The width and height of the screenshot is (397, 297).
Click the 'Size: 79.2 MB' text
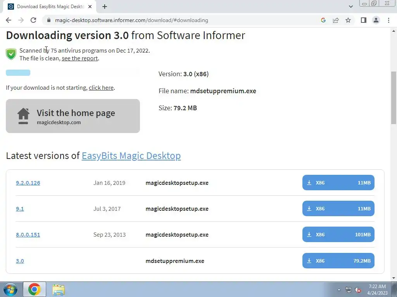(x=178, y=108)
